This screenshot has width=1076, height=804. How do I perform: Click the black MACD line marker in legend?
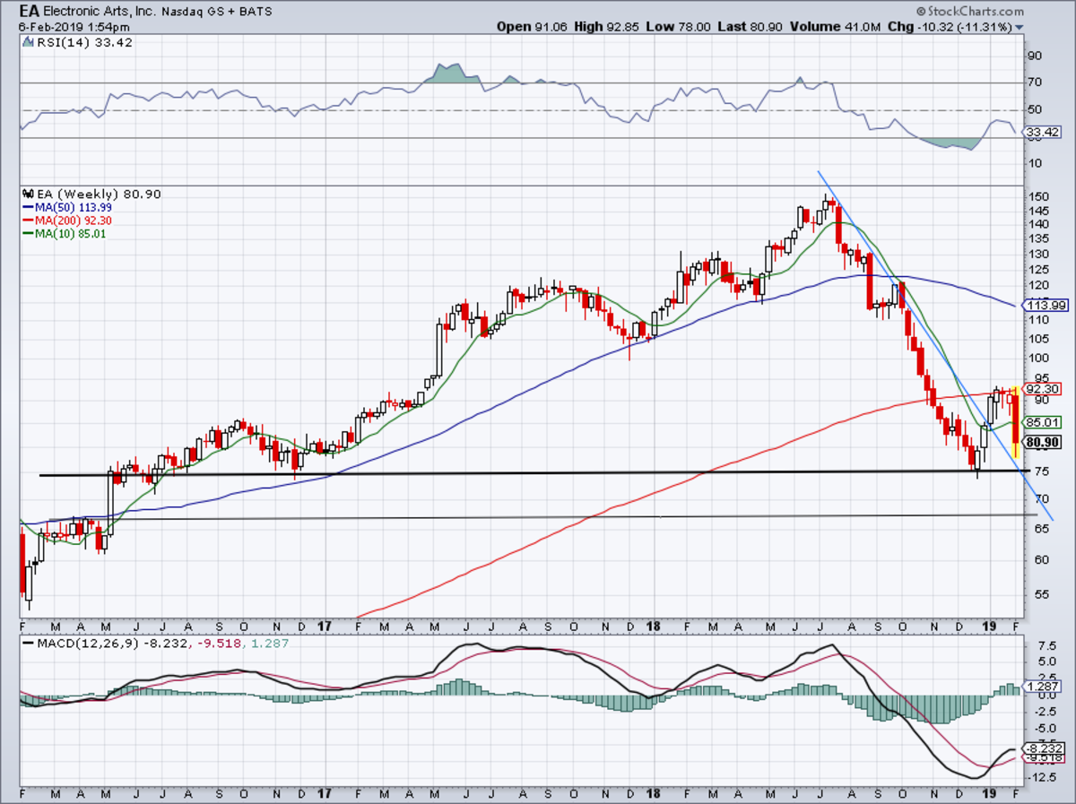click(x=27, y=644)
